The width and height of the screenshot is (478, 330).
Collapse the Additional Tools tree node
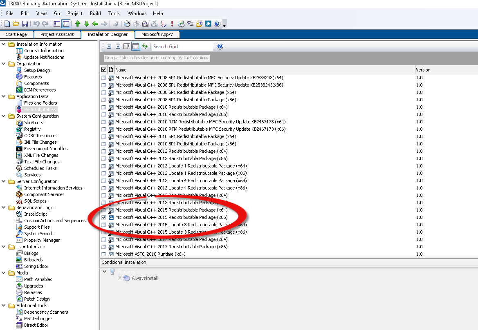(x=4, y=305)
